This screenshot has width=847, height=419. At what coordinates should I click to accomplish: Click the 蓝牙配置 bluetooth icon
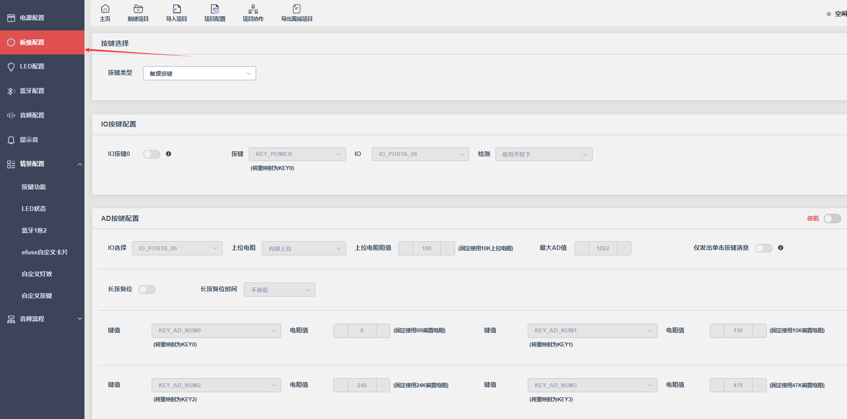11,91
